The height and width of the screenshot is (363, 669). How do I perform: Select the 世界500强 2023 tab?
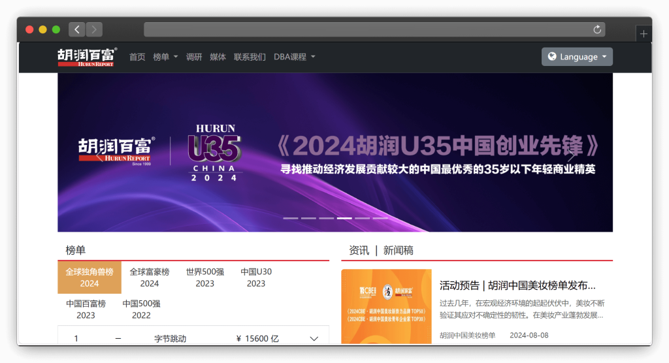[204, 277]
